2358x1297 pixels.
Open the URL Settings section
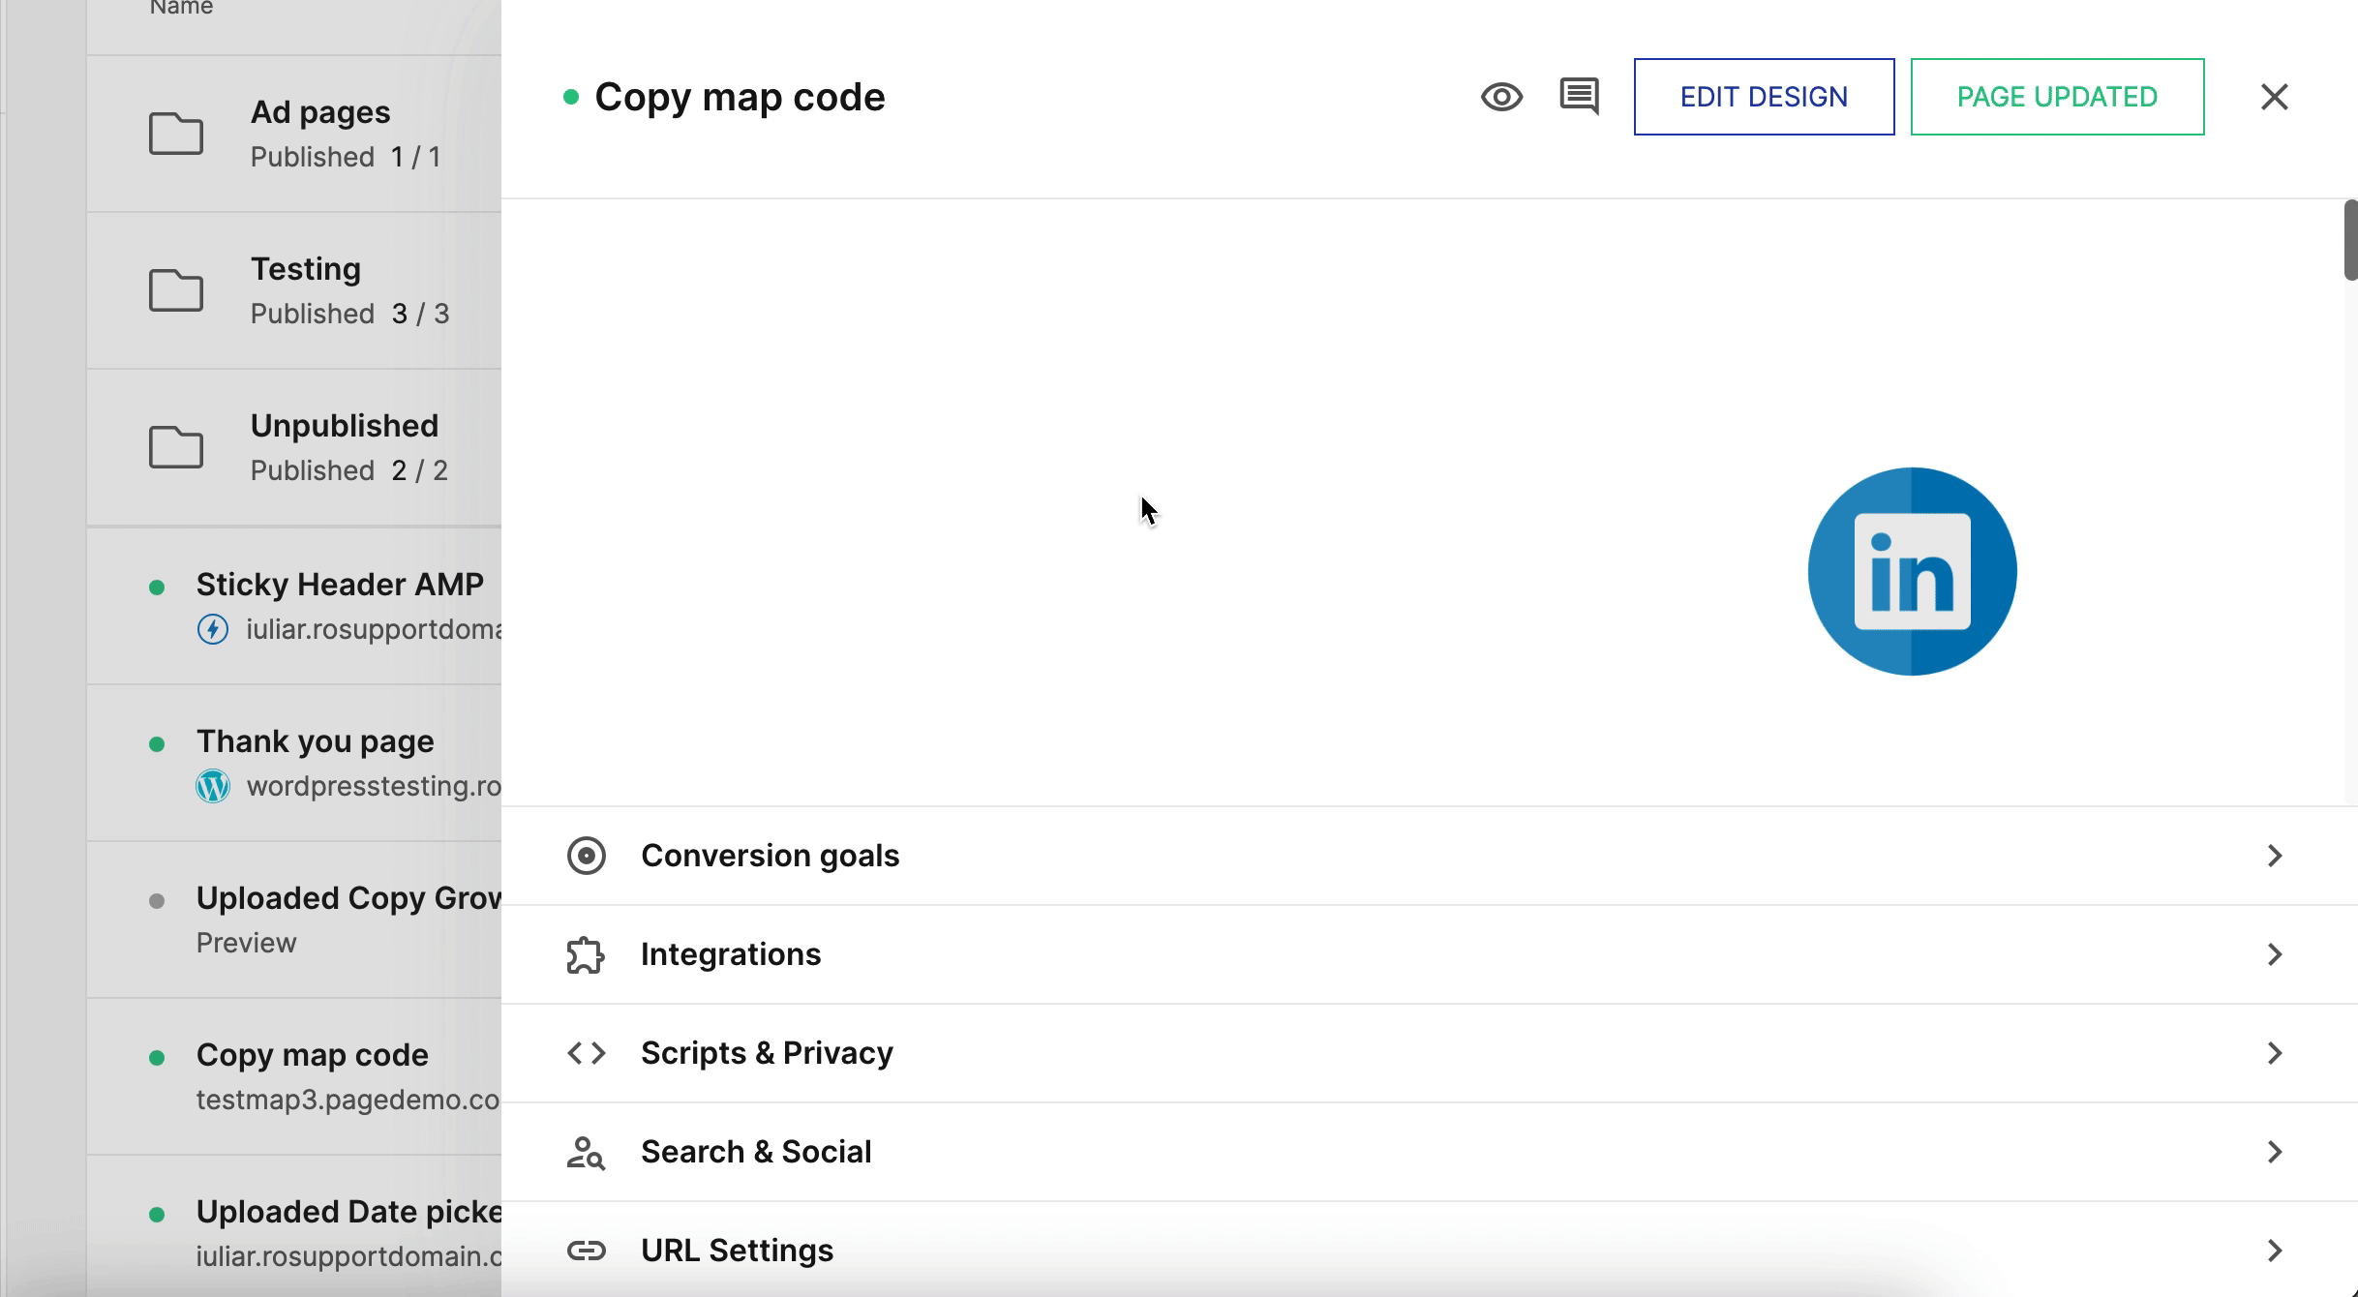[1430, 1250]
